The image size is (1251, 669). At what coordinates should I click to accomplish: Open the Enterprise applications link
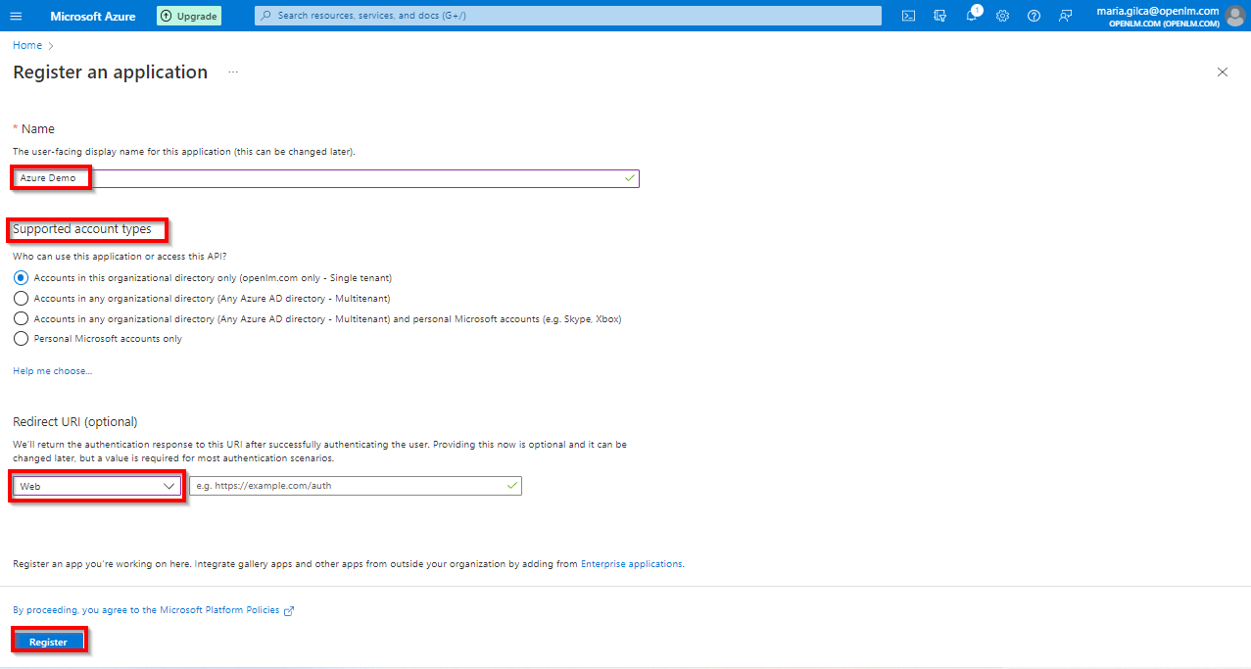631,564
